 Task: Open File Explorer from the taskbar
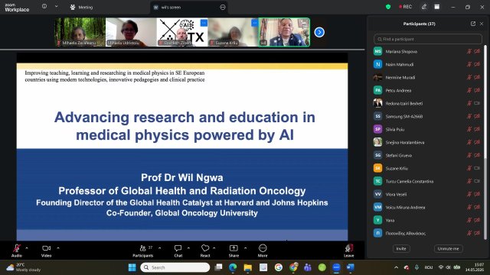click(x=248, y=267)
